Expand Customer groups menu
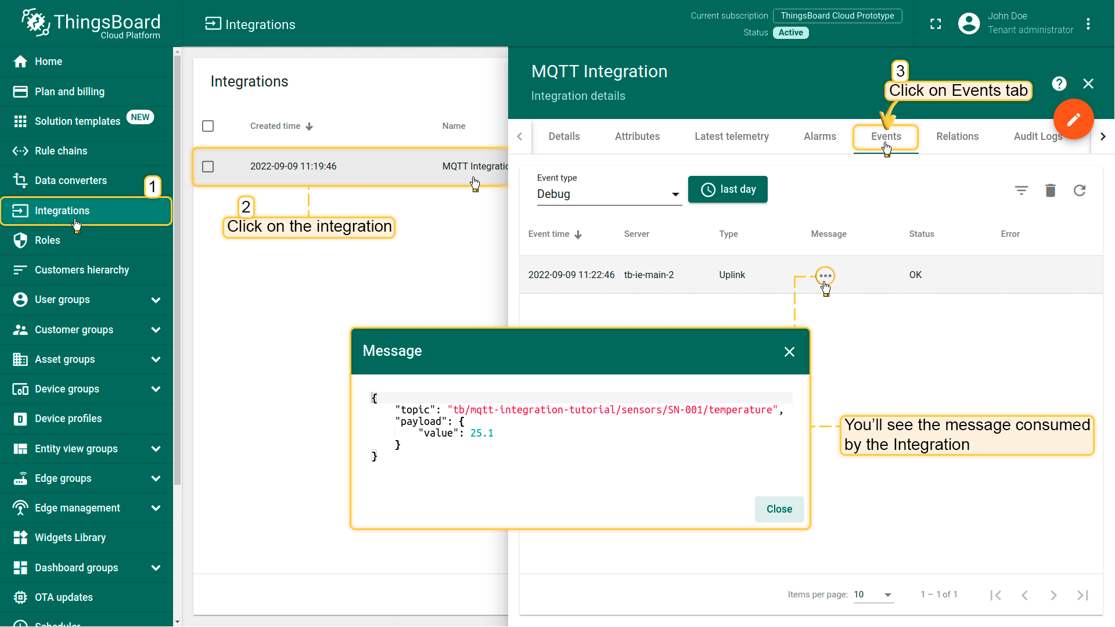The height and width of the screenshot is (627, 1115). point(156,330)
